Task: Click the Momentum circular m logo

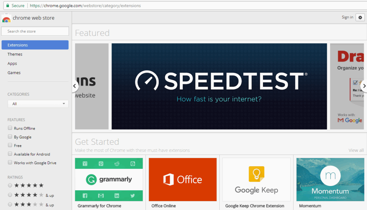Action: [x=330, y=176]
